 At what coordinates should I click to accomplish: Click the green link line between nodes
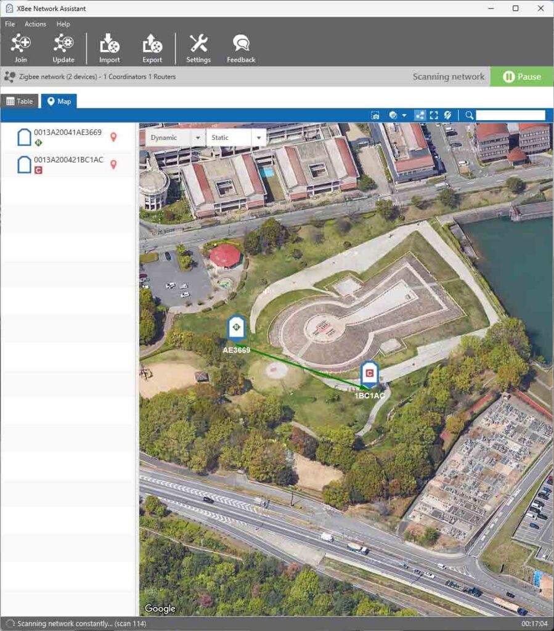coord(302,366)
